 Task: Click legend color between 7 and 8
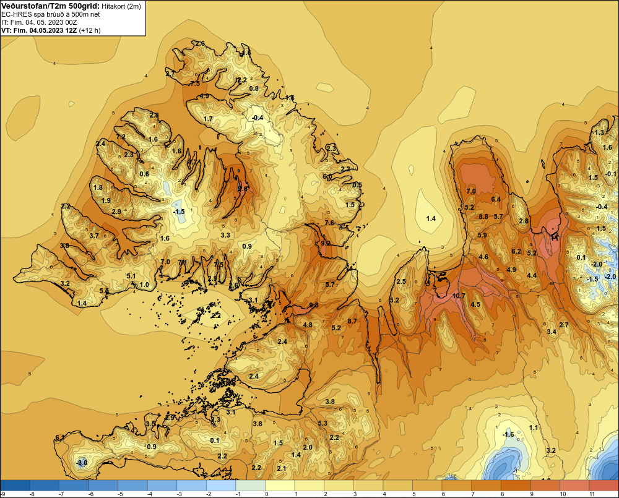coord(486,486)
